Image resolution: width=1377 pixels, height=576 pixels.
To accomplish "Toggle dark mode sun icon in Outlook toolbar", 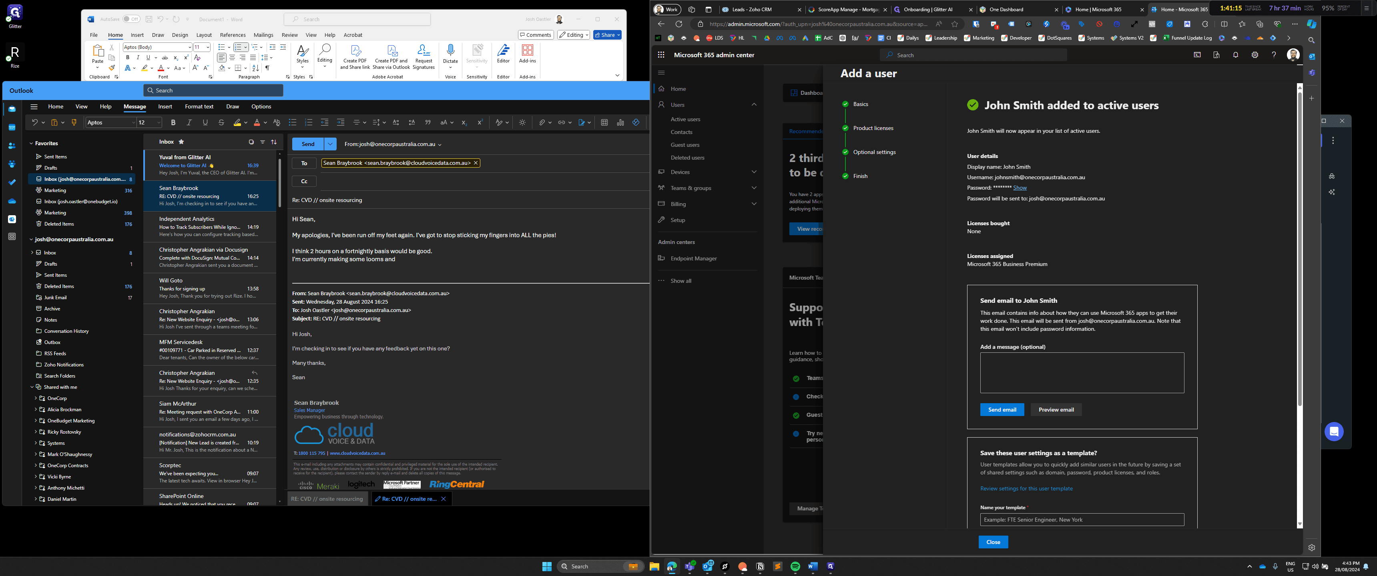I will pyautogui.click(x=522, y=122).
